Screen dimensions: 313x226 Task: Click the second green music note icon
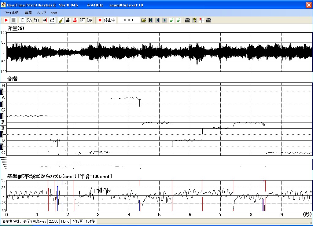click(179, 20)
